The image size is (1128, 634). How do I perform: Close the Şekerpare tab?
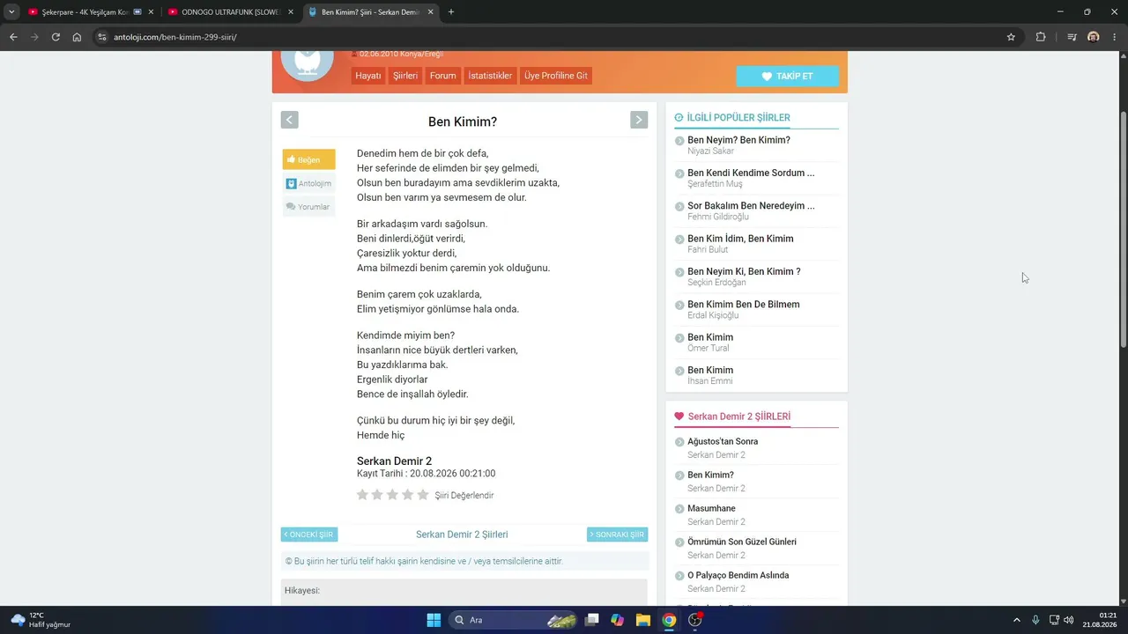pos(151,12)
